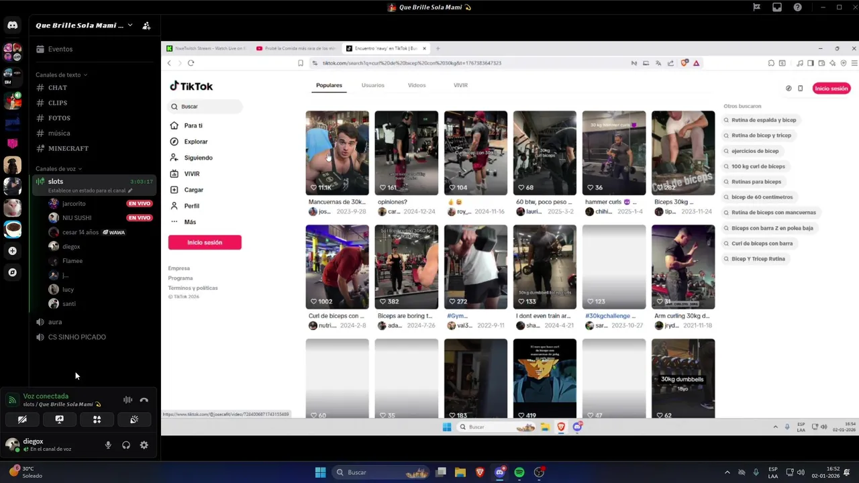Viewport: 859px width, 483px height.
Task: Open Términos y políticas link
Action: coord(193,288)
